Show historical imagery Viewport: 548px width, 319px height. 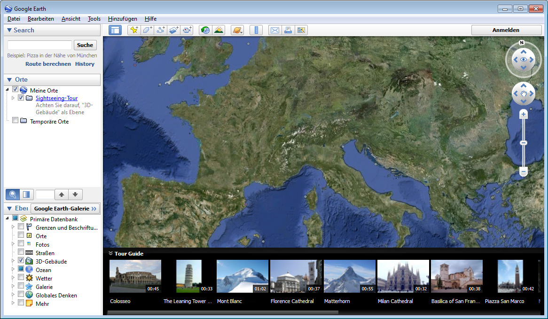tap(205, 30)
